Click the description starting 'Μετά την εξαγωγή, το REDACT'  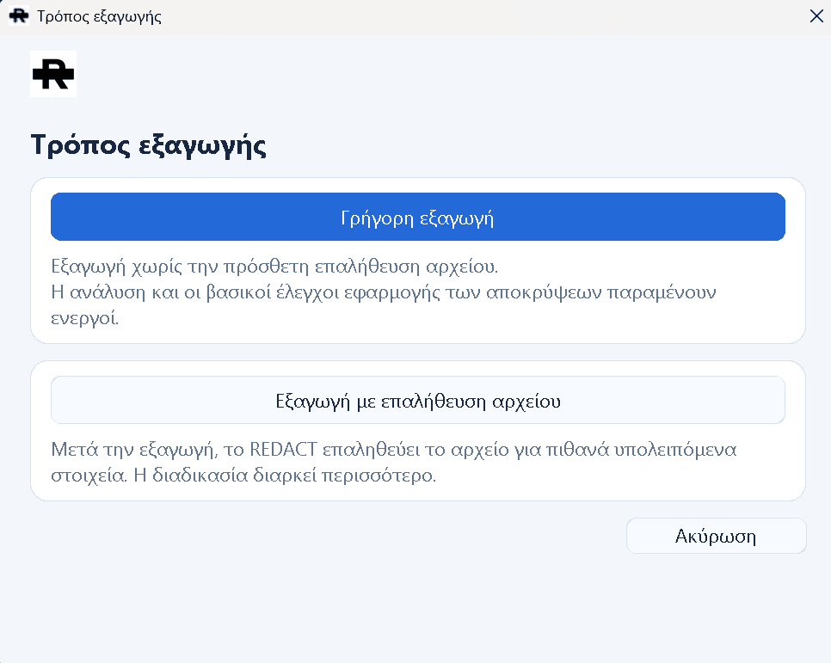394,462
